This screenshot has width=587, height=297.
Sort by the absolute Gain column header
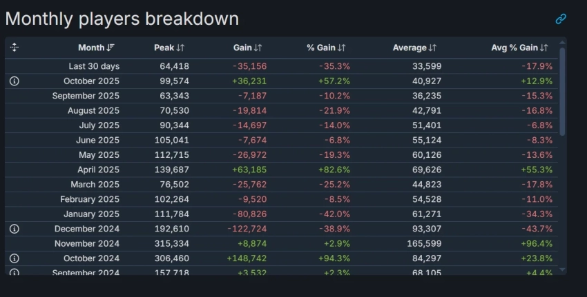[x=247, y=48]
